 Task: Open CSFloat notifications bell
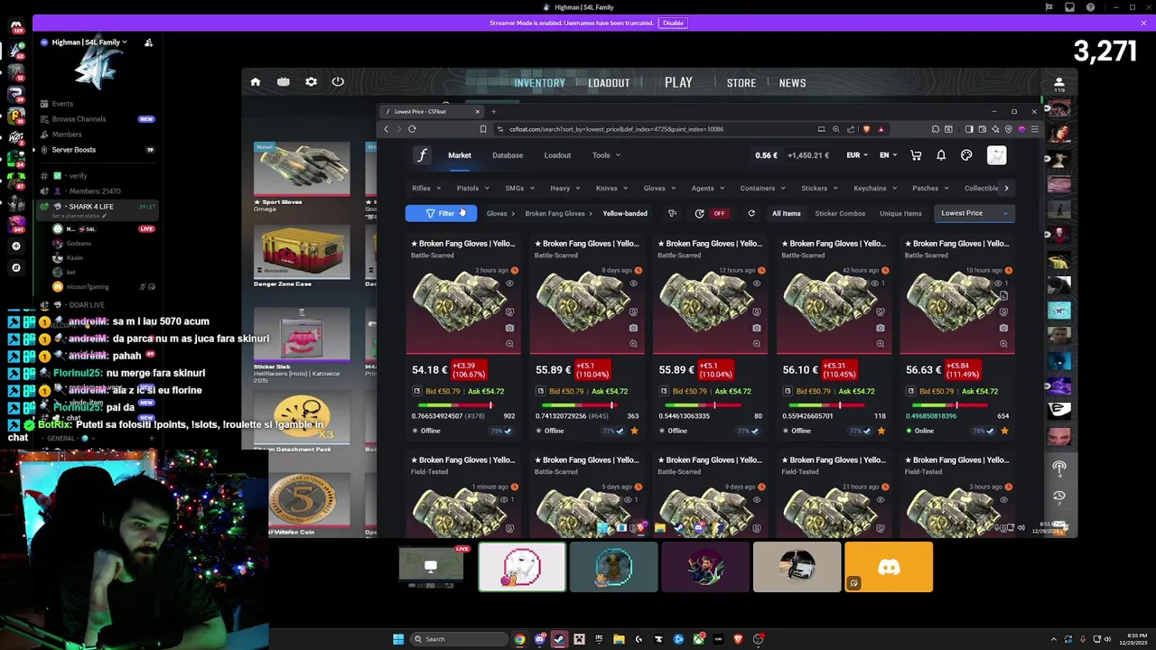(941, 155)
